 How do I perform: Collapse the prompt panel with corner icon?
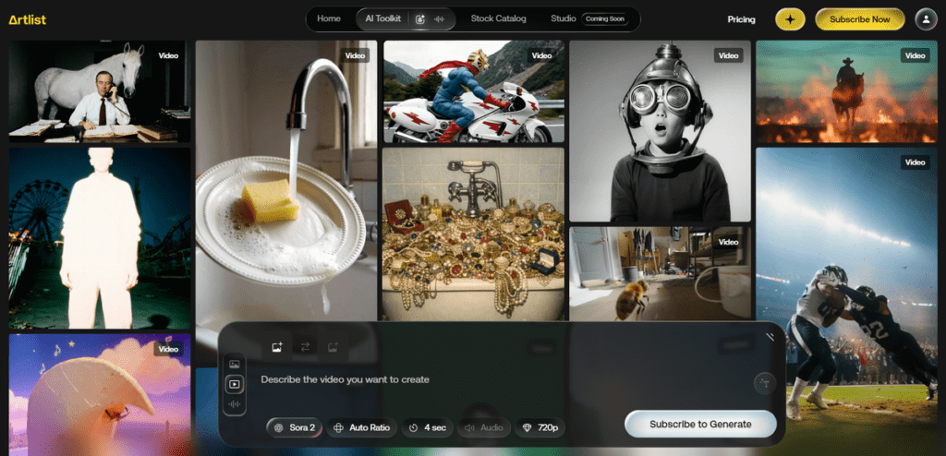coord(770,337)
